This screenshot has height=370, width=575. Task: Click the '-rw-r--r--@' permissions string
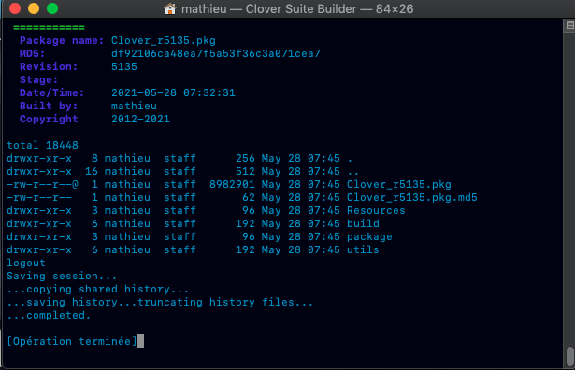pos(42,184)
